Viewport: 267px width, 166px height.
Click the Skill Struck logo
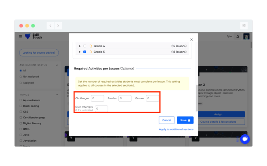tap(33, 37)
